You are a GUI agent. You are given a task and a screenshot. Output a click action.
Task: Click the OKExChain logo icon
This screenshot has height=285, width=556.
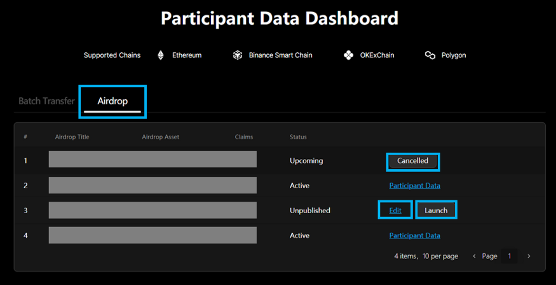348,55
